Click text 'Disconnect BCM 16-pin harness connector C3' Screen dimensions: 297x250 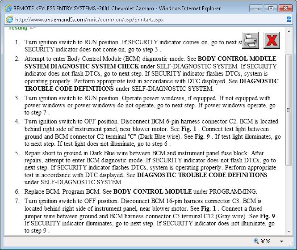[181, 201]
